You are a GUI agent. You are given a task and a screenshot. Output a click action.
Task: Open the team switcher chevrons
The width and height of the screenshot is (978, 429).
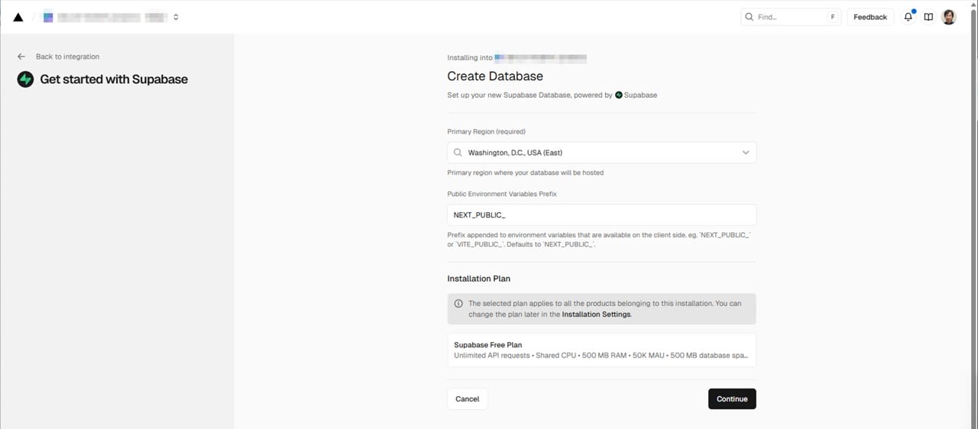[x=176, y=17]
